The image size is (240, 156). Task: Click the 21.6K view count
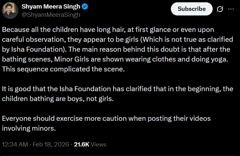click(81, 144)
